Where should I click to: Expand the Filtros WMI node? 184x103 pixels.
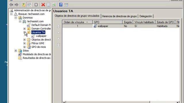(24, 43)
